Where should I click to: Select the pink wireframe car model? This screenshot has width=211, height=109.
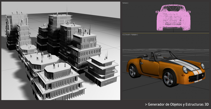(174, 20)
